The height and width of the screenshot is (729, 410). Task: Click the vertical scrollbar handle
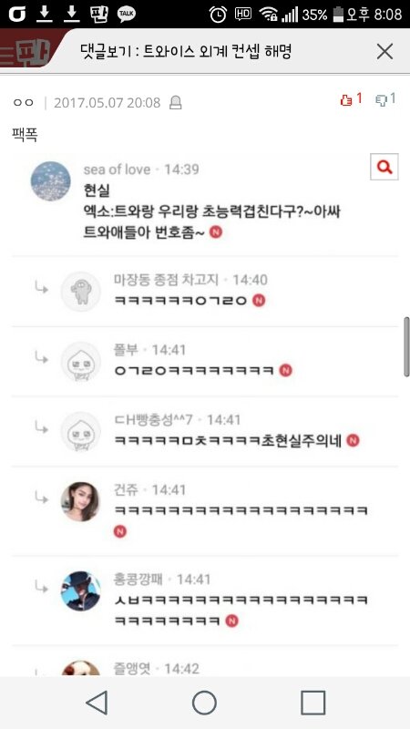point(406,347)
